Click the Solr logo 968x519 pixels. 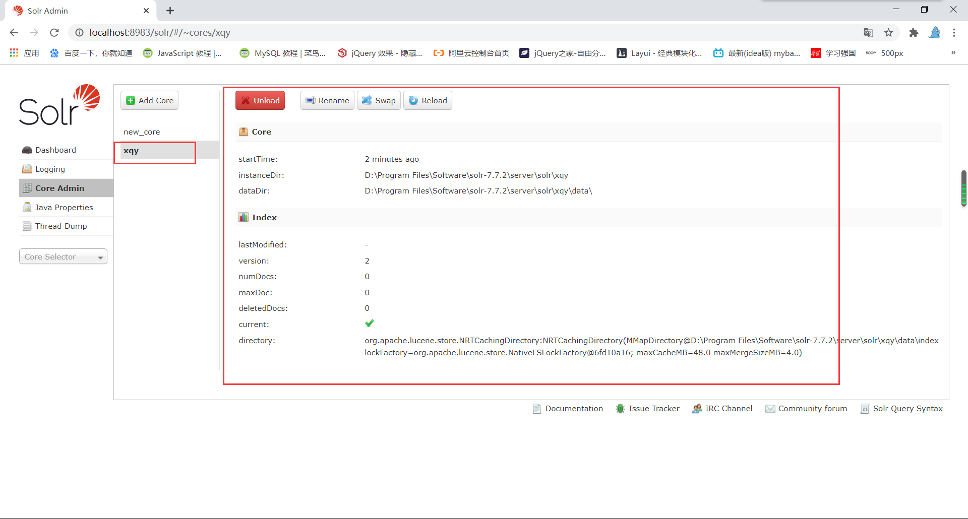(x=59, y=105)
